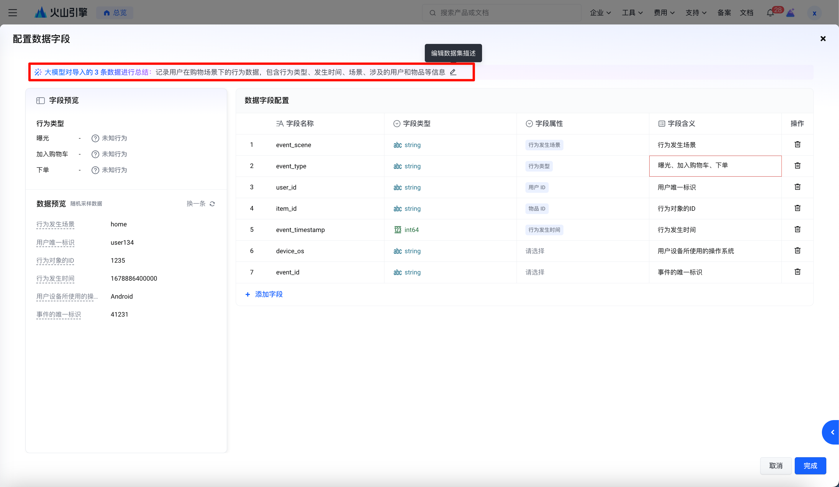The image size is (839, 487).
Task: Open the 费用 menu in header
Action: pos(664,13)
